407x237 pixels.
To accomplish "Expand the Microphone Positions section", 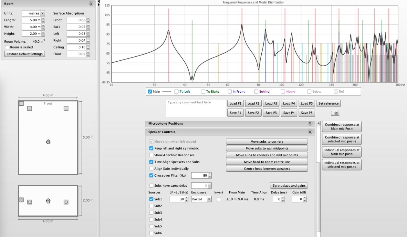I will coord(310,123).
